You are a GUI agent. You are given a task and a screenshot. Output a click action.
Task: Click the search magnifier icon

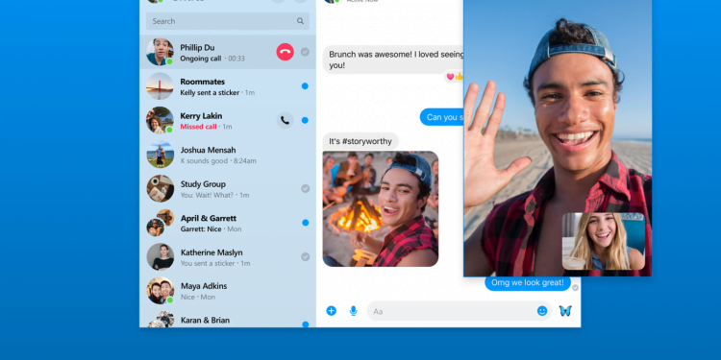[x=300, y=21]
